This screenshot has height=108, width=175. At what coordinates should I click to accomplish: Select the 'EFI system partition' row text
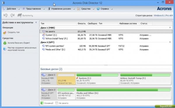[x=55, y=46]
